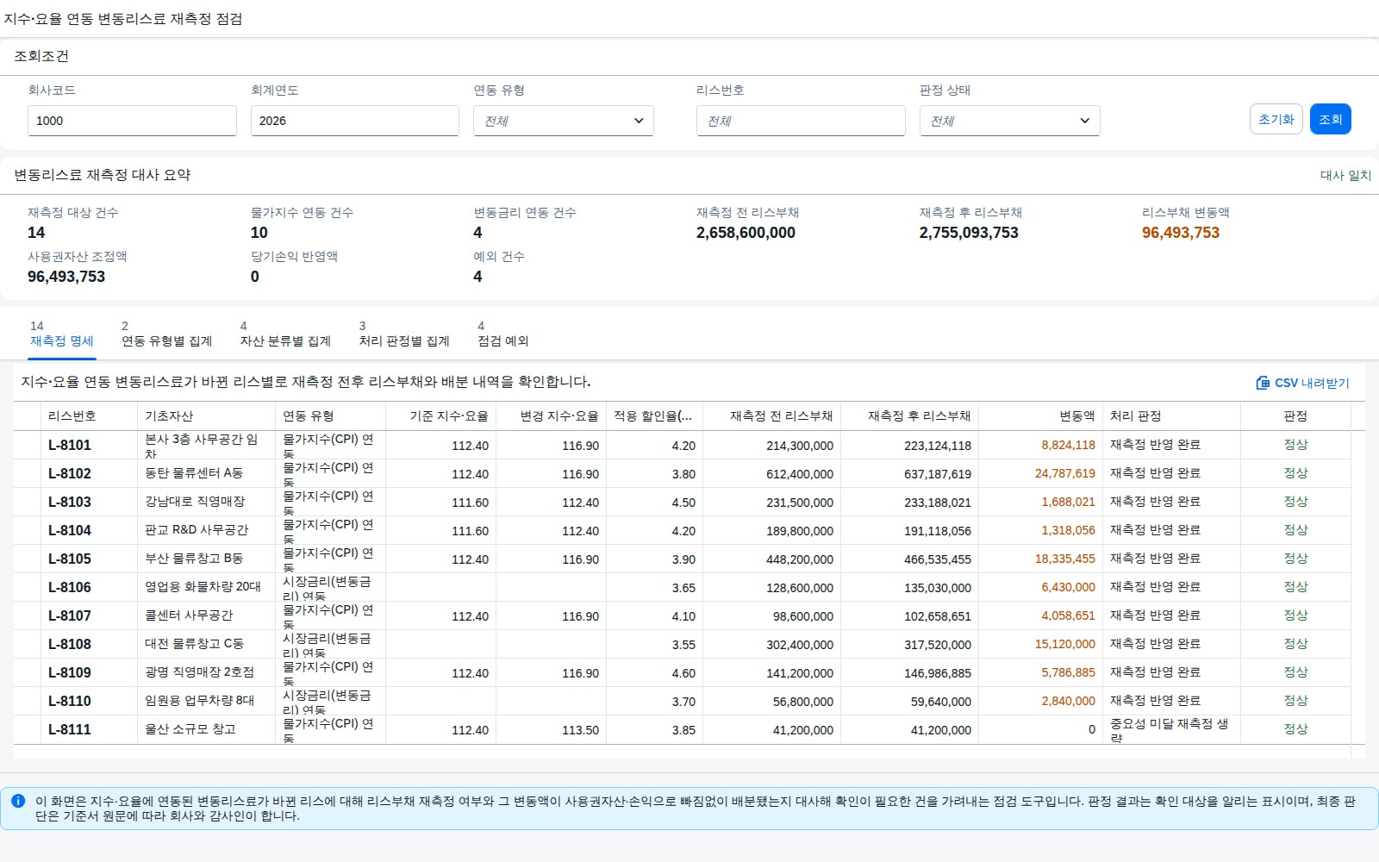The width and height of the screenshot is (1379, 862).
Task: Click pre-remeasurement liability 214,300,000
Action: 800,446
